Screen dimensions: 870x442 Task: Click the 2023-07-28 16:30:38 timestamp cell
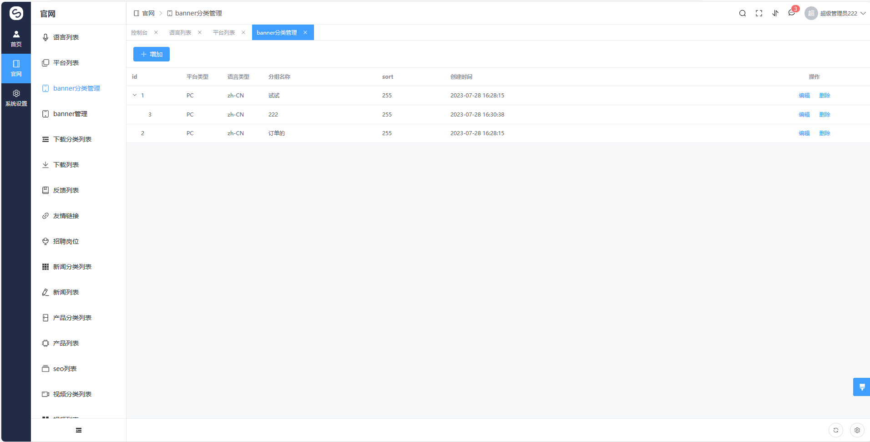coord(477,114)
